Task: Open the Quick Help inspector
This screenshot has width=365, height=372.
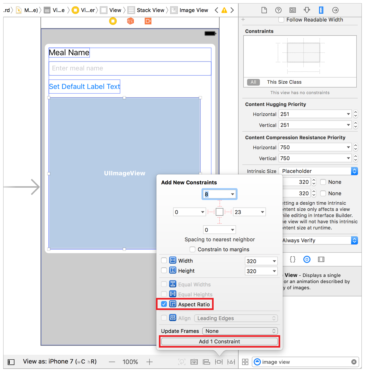Action: (278, 10)
